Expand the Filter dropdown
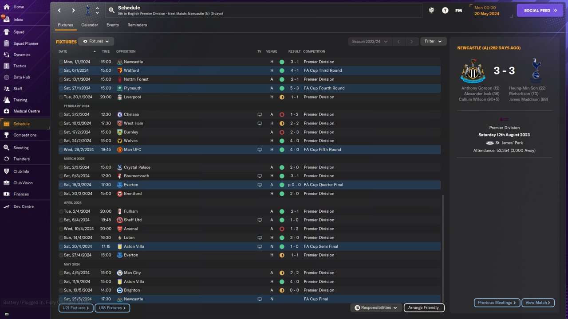Viewport: 568px width, 319px height. tap(433, 41)
